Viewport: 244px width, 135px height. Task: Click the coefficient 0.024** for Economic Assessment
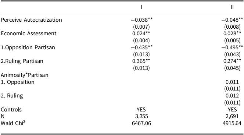[141, 33]
